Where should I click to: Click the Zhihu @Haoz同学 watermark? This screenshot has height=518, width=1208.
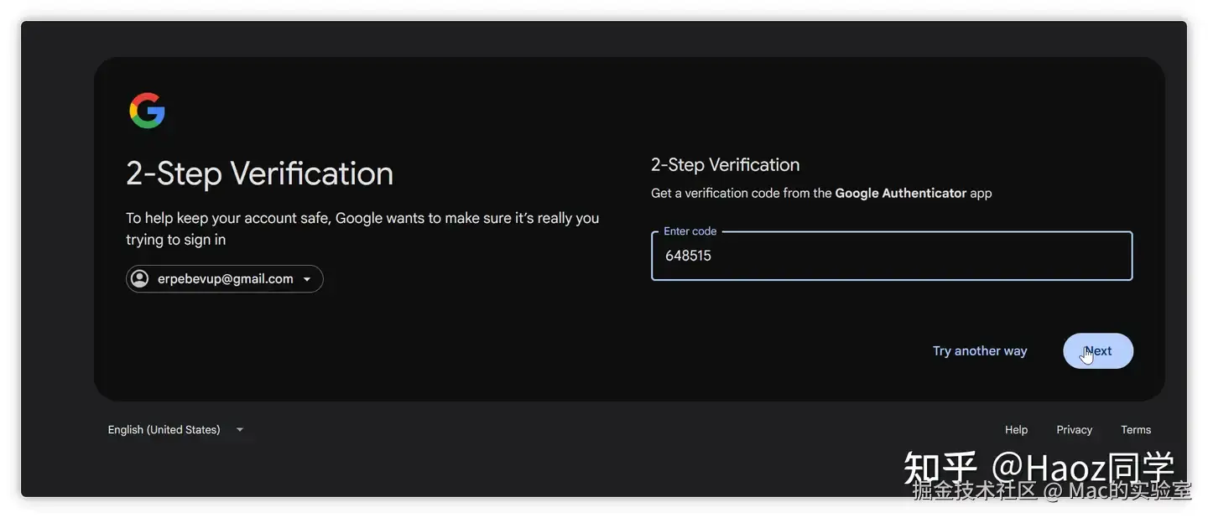1039,468
